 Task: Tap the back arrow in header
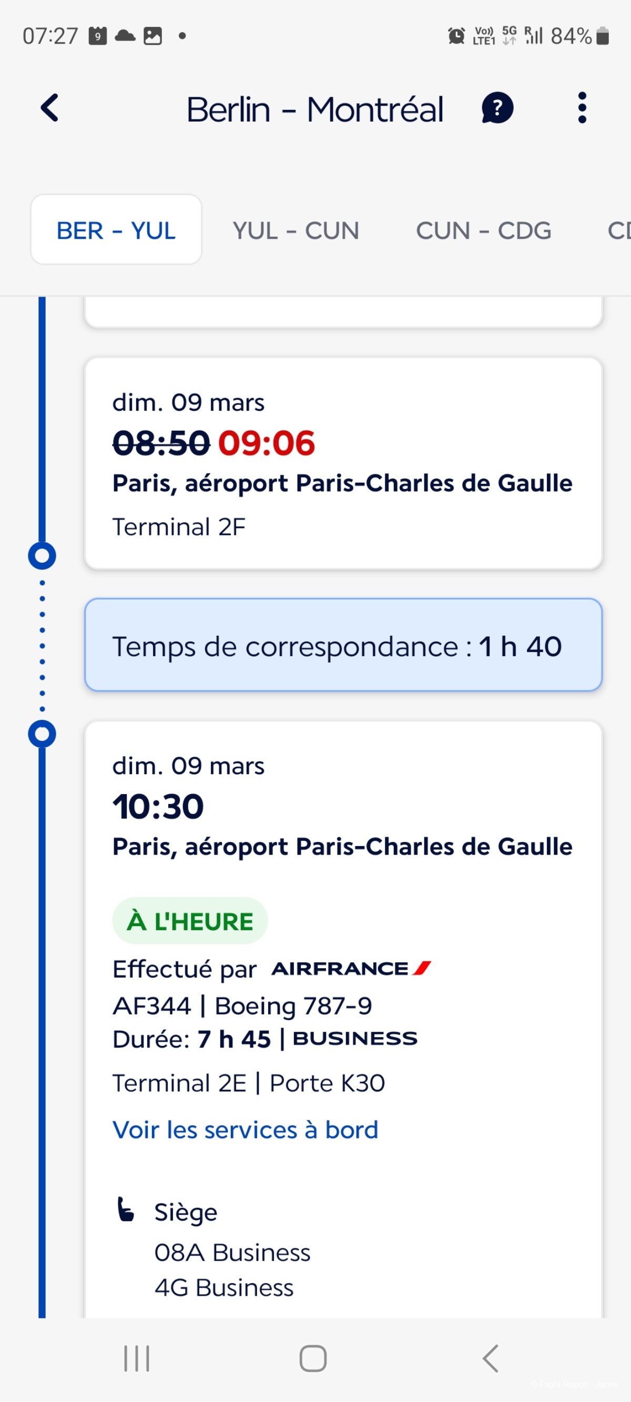49,108
